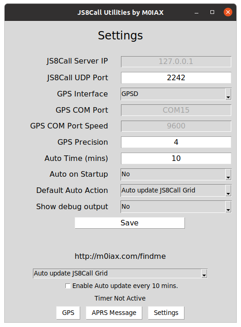Click the GPS Interface label
Viewport: 241px width, 327px height.
point(82,94)
